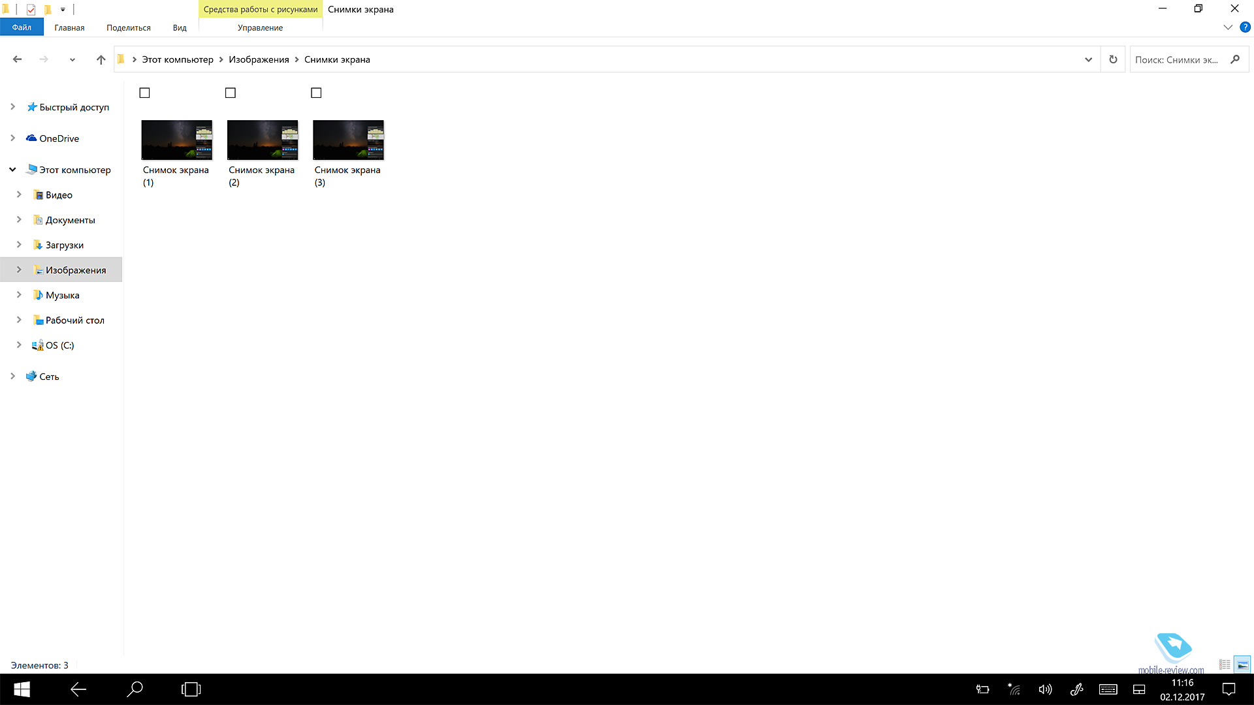Open the quick access toolbar customize dropdown
This screenshot has height=705, width=1254.
point(63,9)
